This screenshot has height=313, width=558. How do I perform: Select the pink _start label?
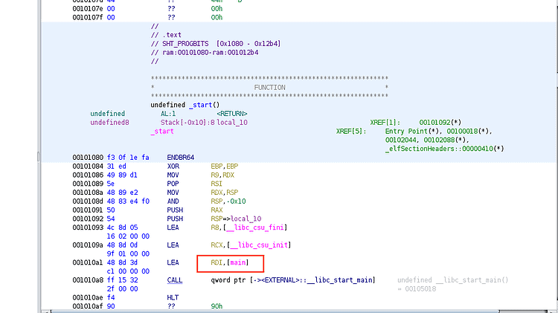click(x=162, y=131)
